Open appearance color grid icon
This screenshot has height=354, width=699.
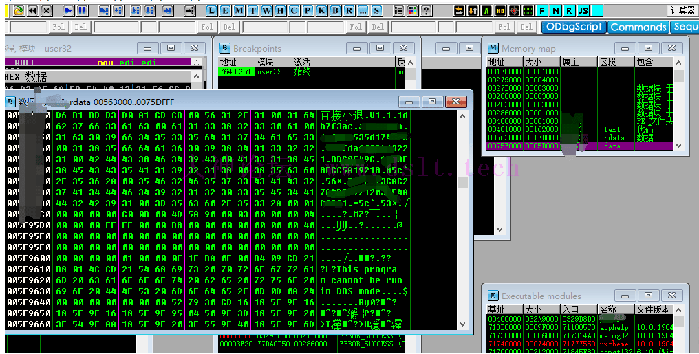tap(413, 10)
